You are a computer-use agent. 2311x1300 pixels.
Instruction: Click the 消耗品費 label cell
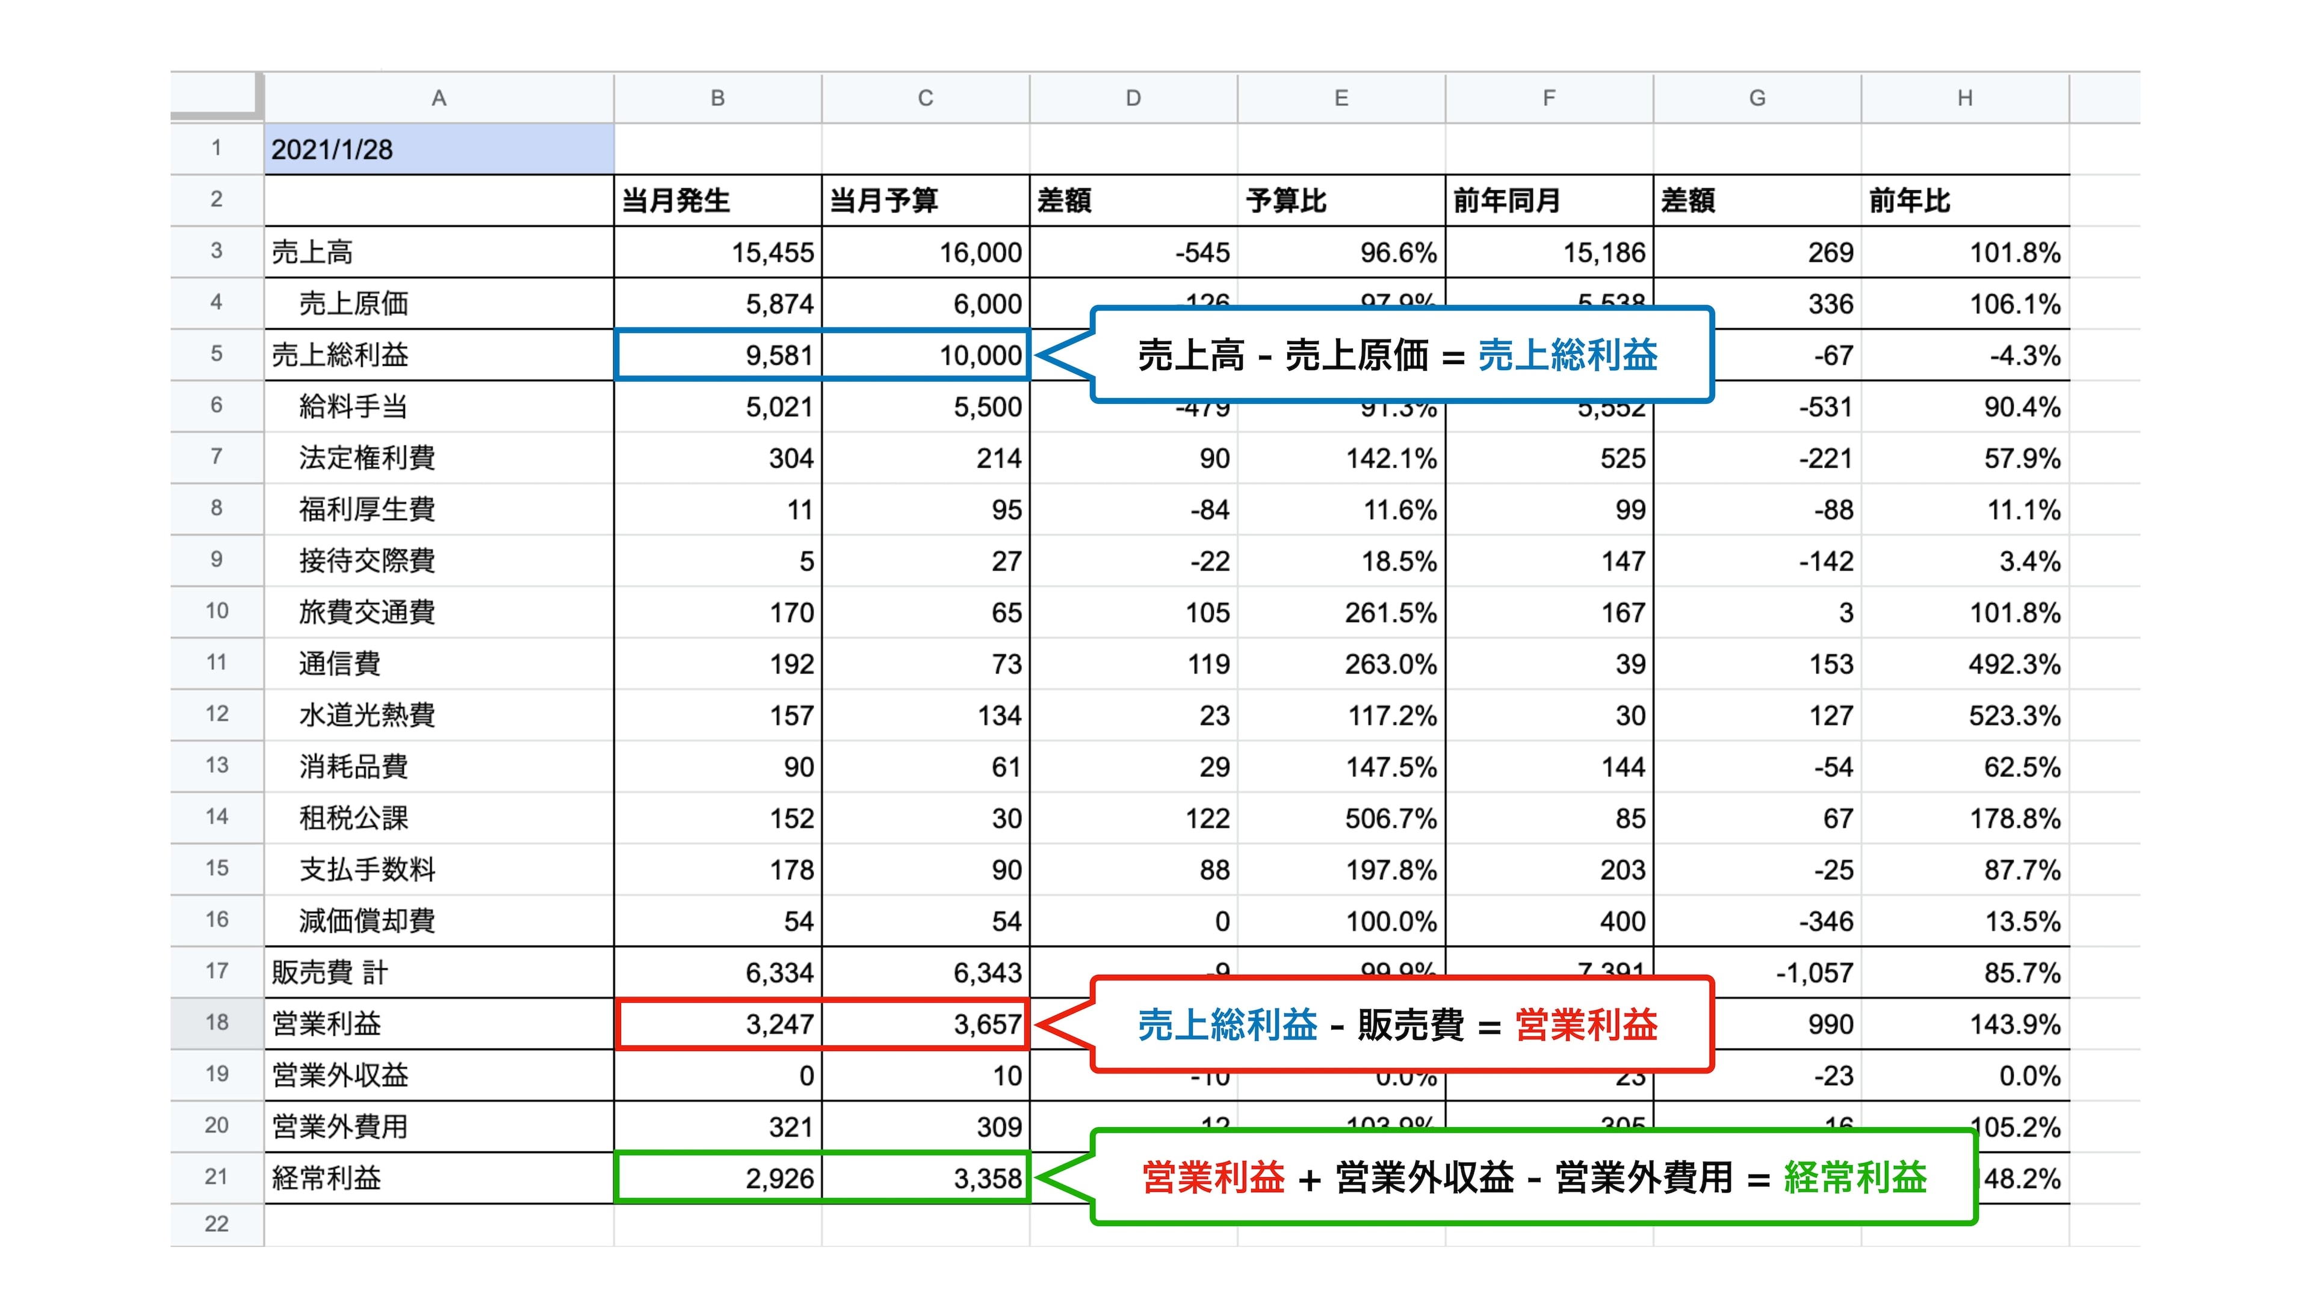pyautogui.click(x=439, y=766)
